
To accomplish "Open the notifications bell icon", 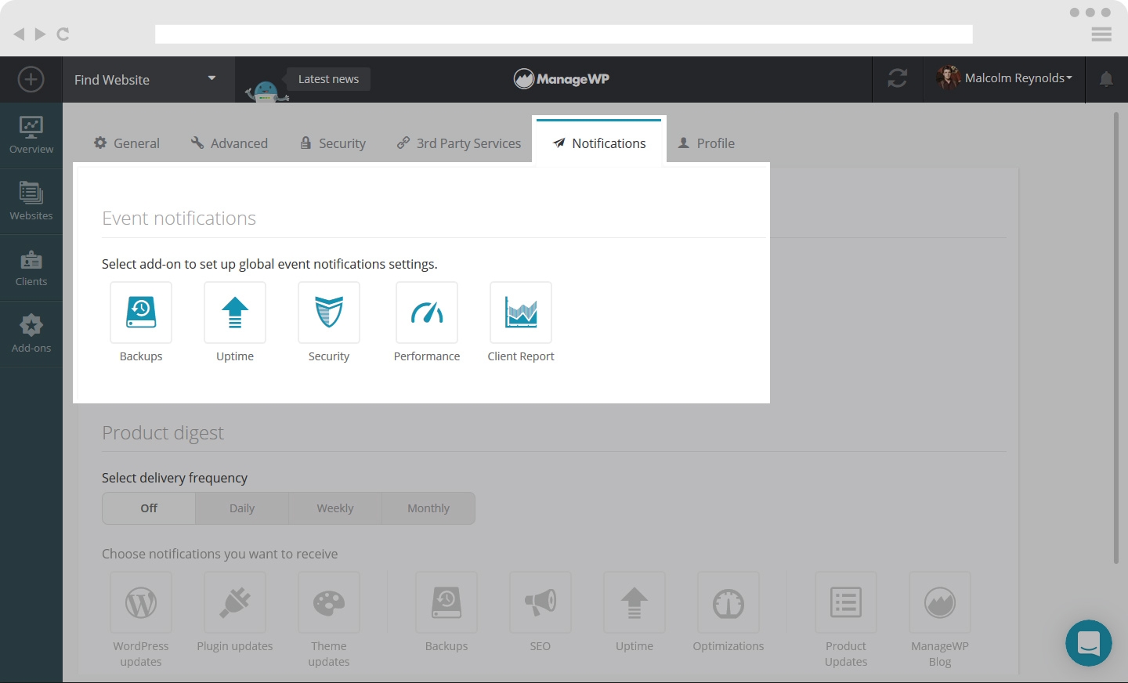I will click(1106, 79).
